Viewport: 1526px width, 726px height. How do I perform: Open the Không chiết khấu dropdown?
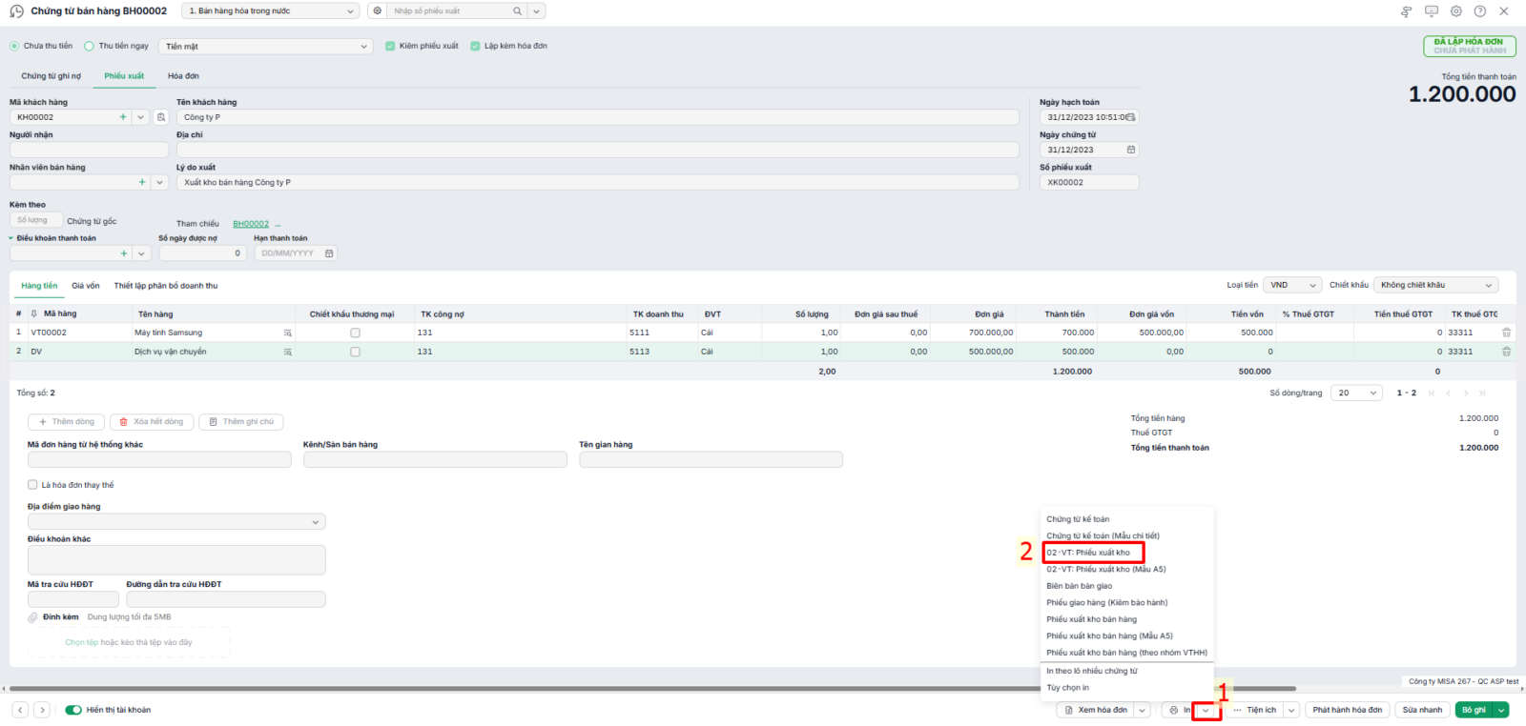coord(1435,285)
